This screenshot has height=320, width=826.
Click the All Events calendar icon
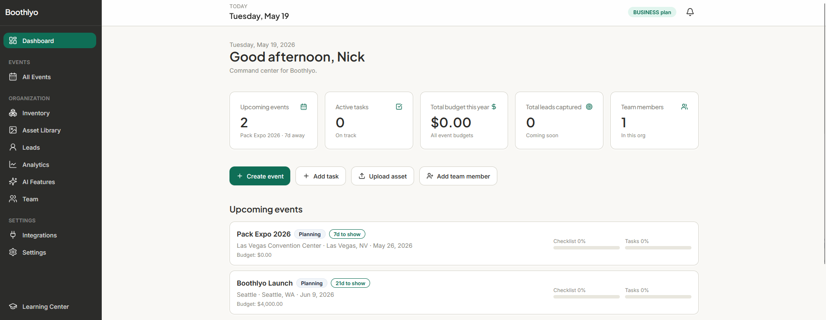coord(13,77)
